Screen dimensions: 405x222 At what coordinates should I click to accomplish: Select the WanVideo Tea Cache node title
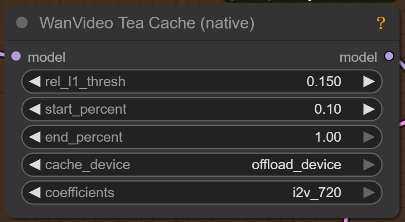click(147, 23)
